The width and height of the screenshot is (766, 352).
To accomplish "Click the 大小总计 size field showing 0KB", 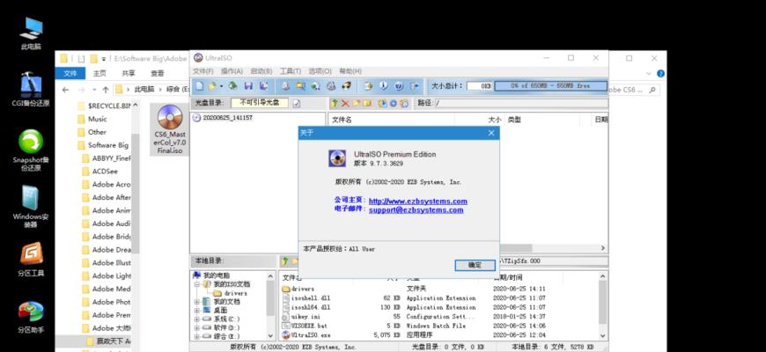I will point(479,86).
